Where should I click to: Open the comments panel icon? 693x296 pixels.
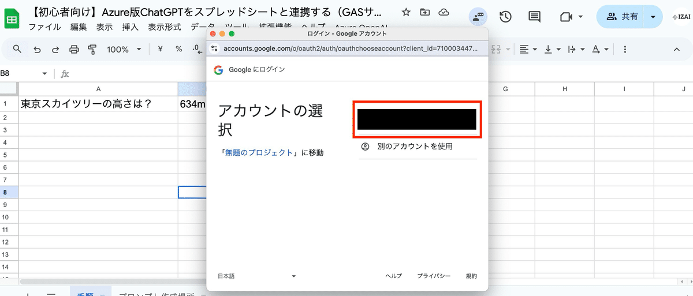pos(535,17)
